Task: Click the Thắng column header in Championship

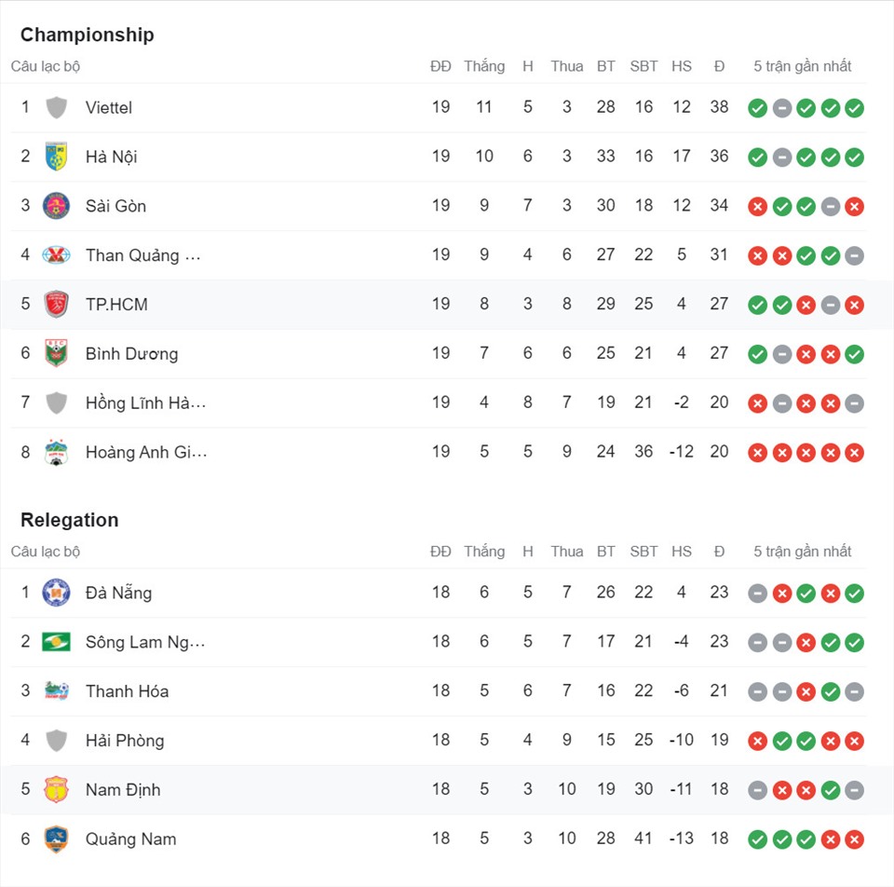Action: point(484,66)
